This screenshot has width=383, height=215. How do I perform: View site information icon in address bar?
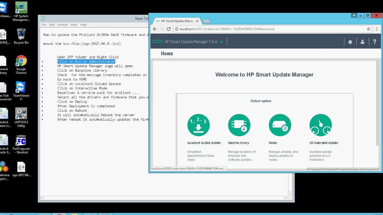(177, 29)
